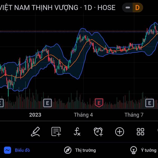Tap the Tháng 4 time axis label

pyautogui.click(x=83, y=115)
